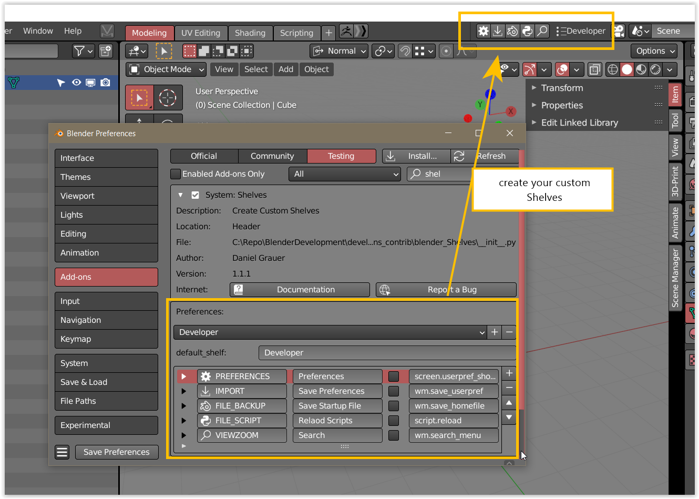Click the Save Preferences button at the bottom left
The width and height of the screenshot is (699, 499).
[x=117, y=452]
